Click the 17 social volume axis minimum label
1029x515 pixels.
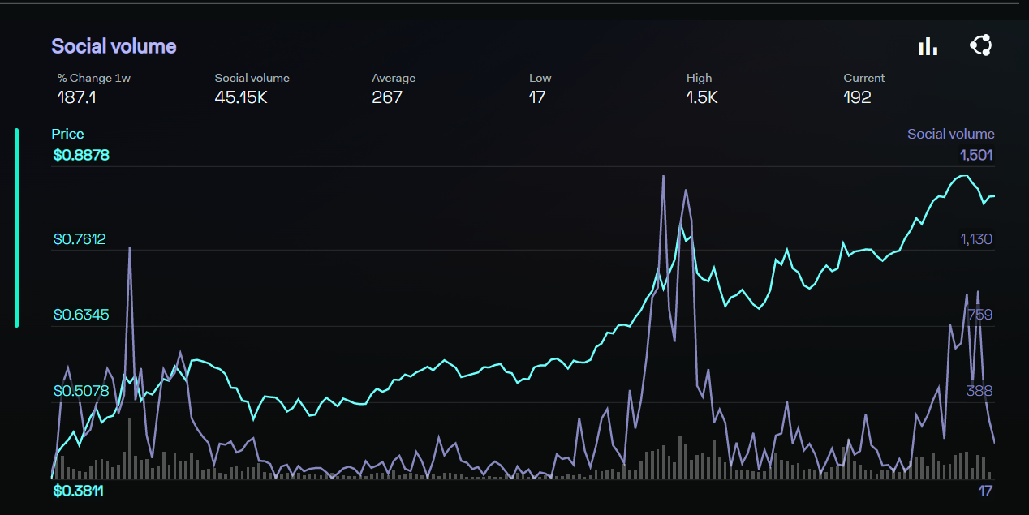[x=985, y=491]
